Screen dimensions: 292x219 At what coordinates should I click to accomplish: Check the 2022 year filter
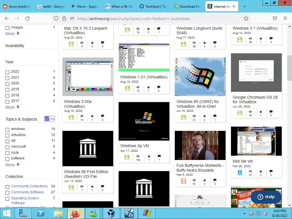pyautogui.click(x=7, y=72)
